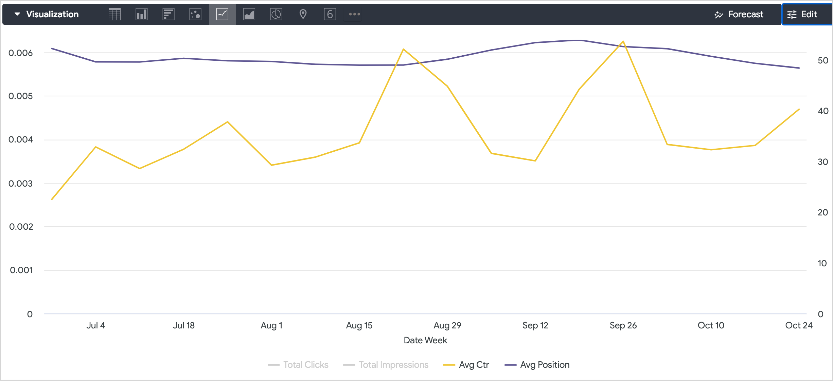
Task: Switch to the area chart icon
Action: (x=249, y=14)
